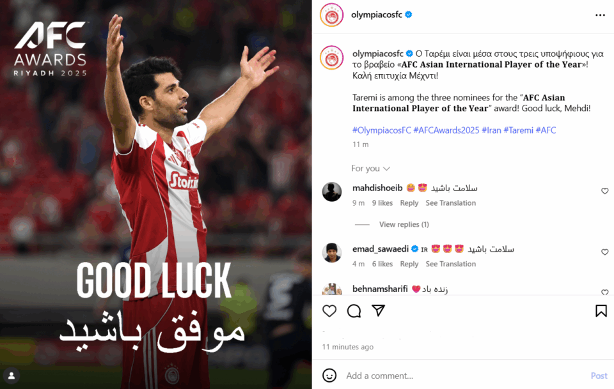Expand the For you comment sorting dropdown
Image resolution: width=614 pixels, height=389 pixels.
[370, 169]
